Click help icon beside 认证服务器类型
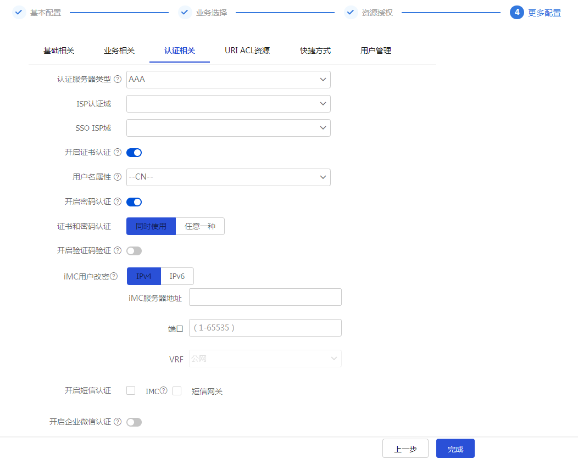 point(118,79)
